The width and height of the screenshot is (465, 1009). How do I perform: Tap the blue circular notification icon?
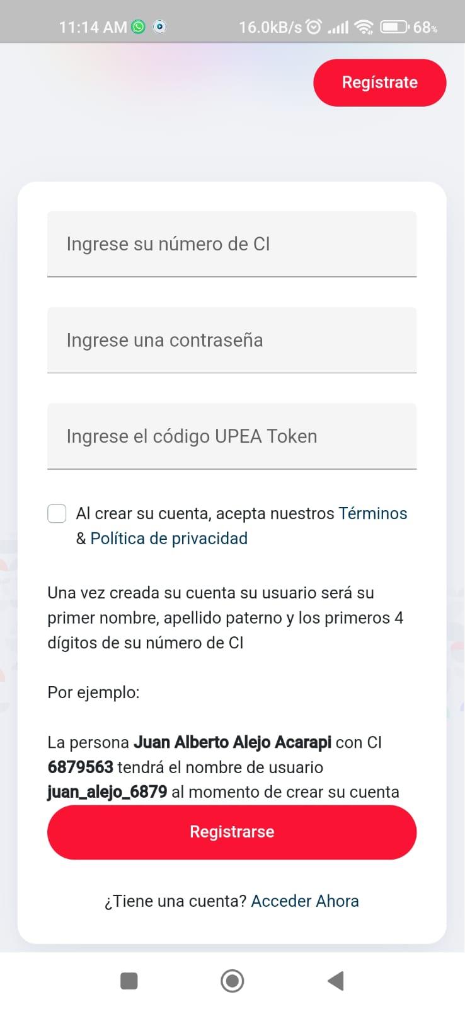click(x=160, y=26)
